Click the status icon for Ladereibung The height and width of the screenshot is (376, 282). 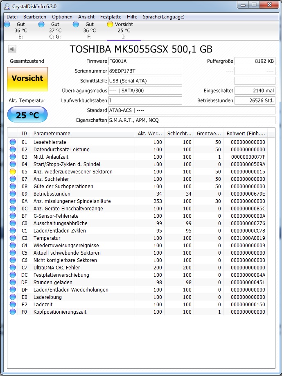coord(13,297)
